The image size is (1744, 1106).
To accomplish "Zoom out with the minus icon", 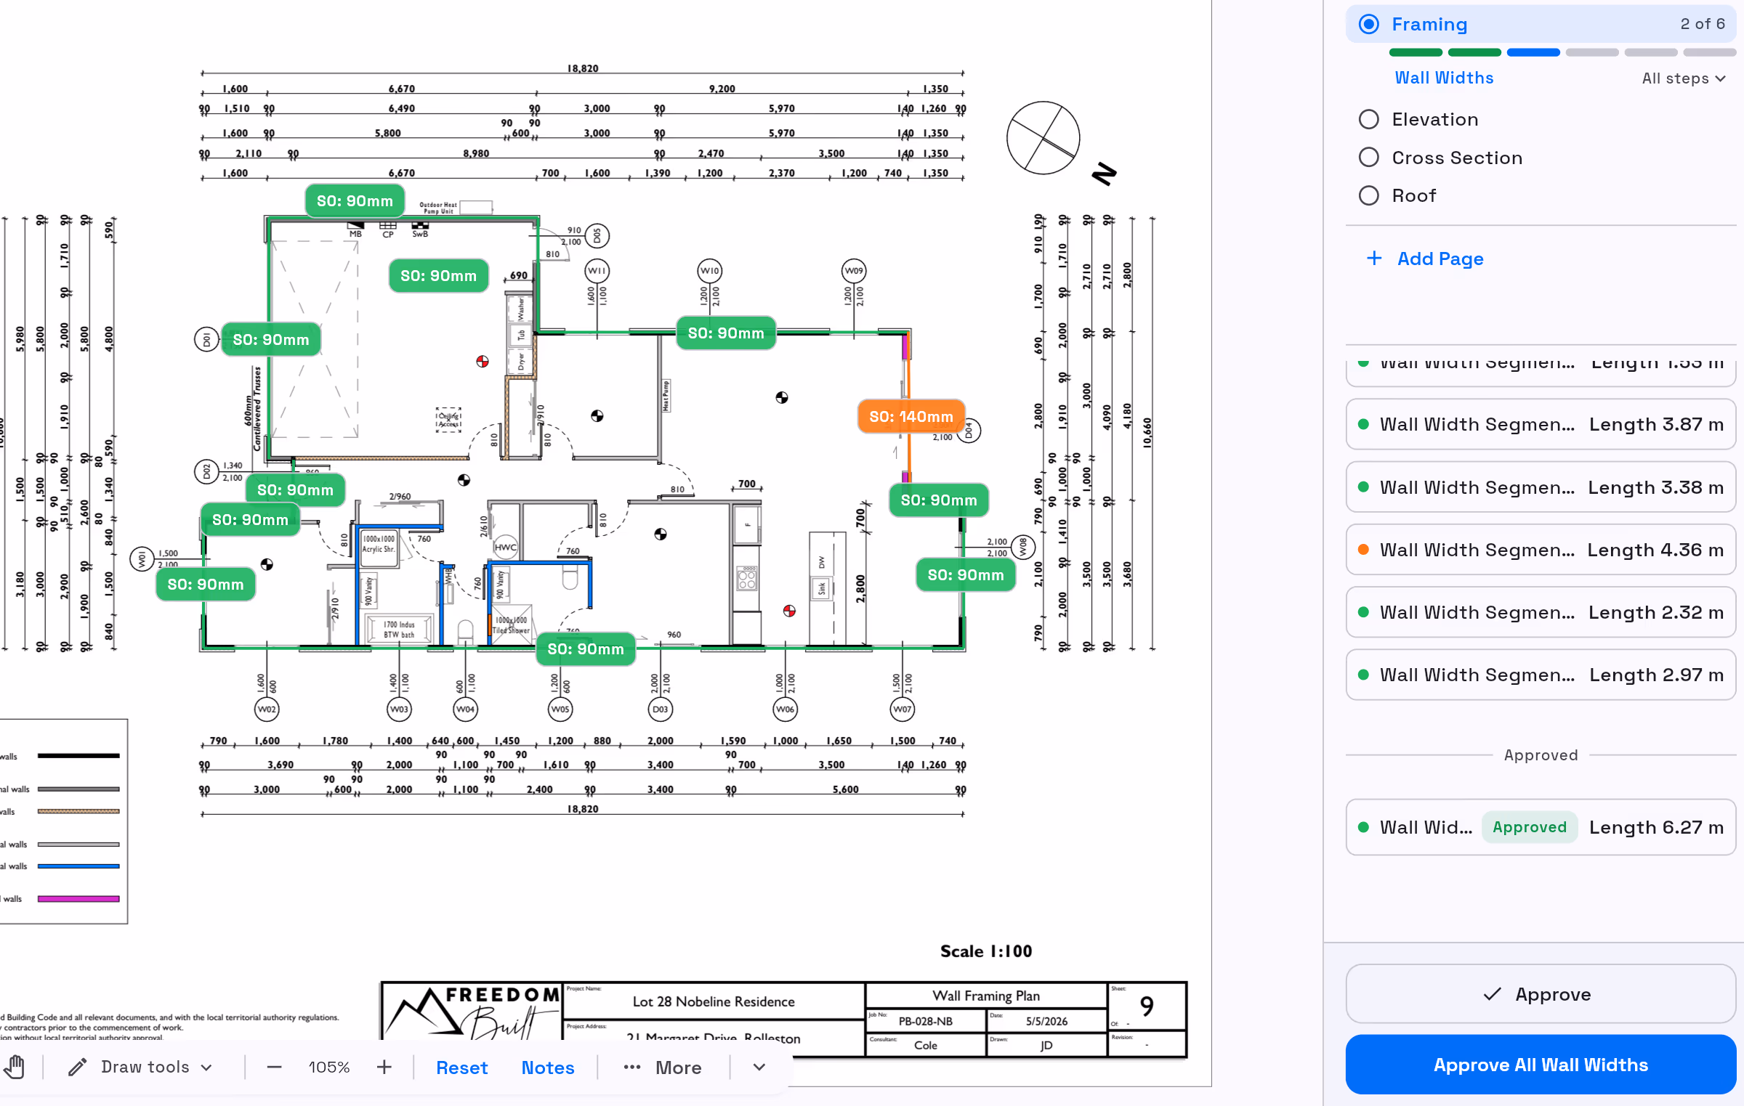I will point(274,1067).
